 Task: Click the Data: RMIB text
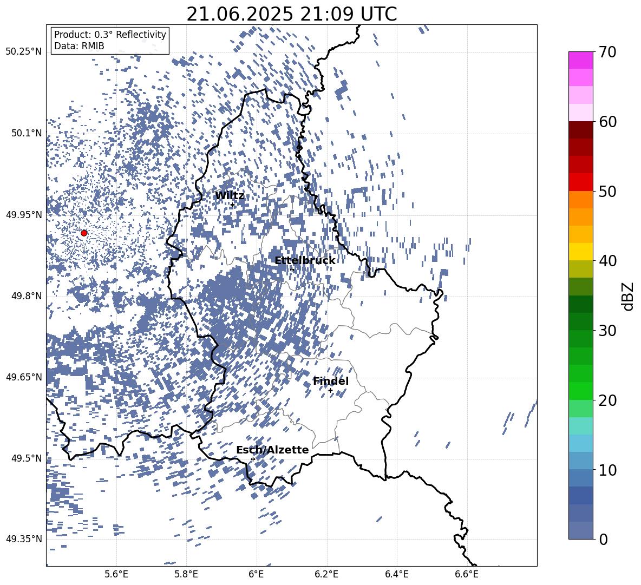click(x=79, y=46)
